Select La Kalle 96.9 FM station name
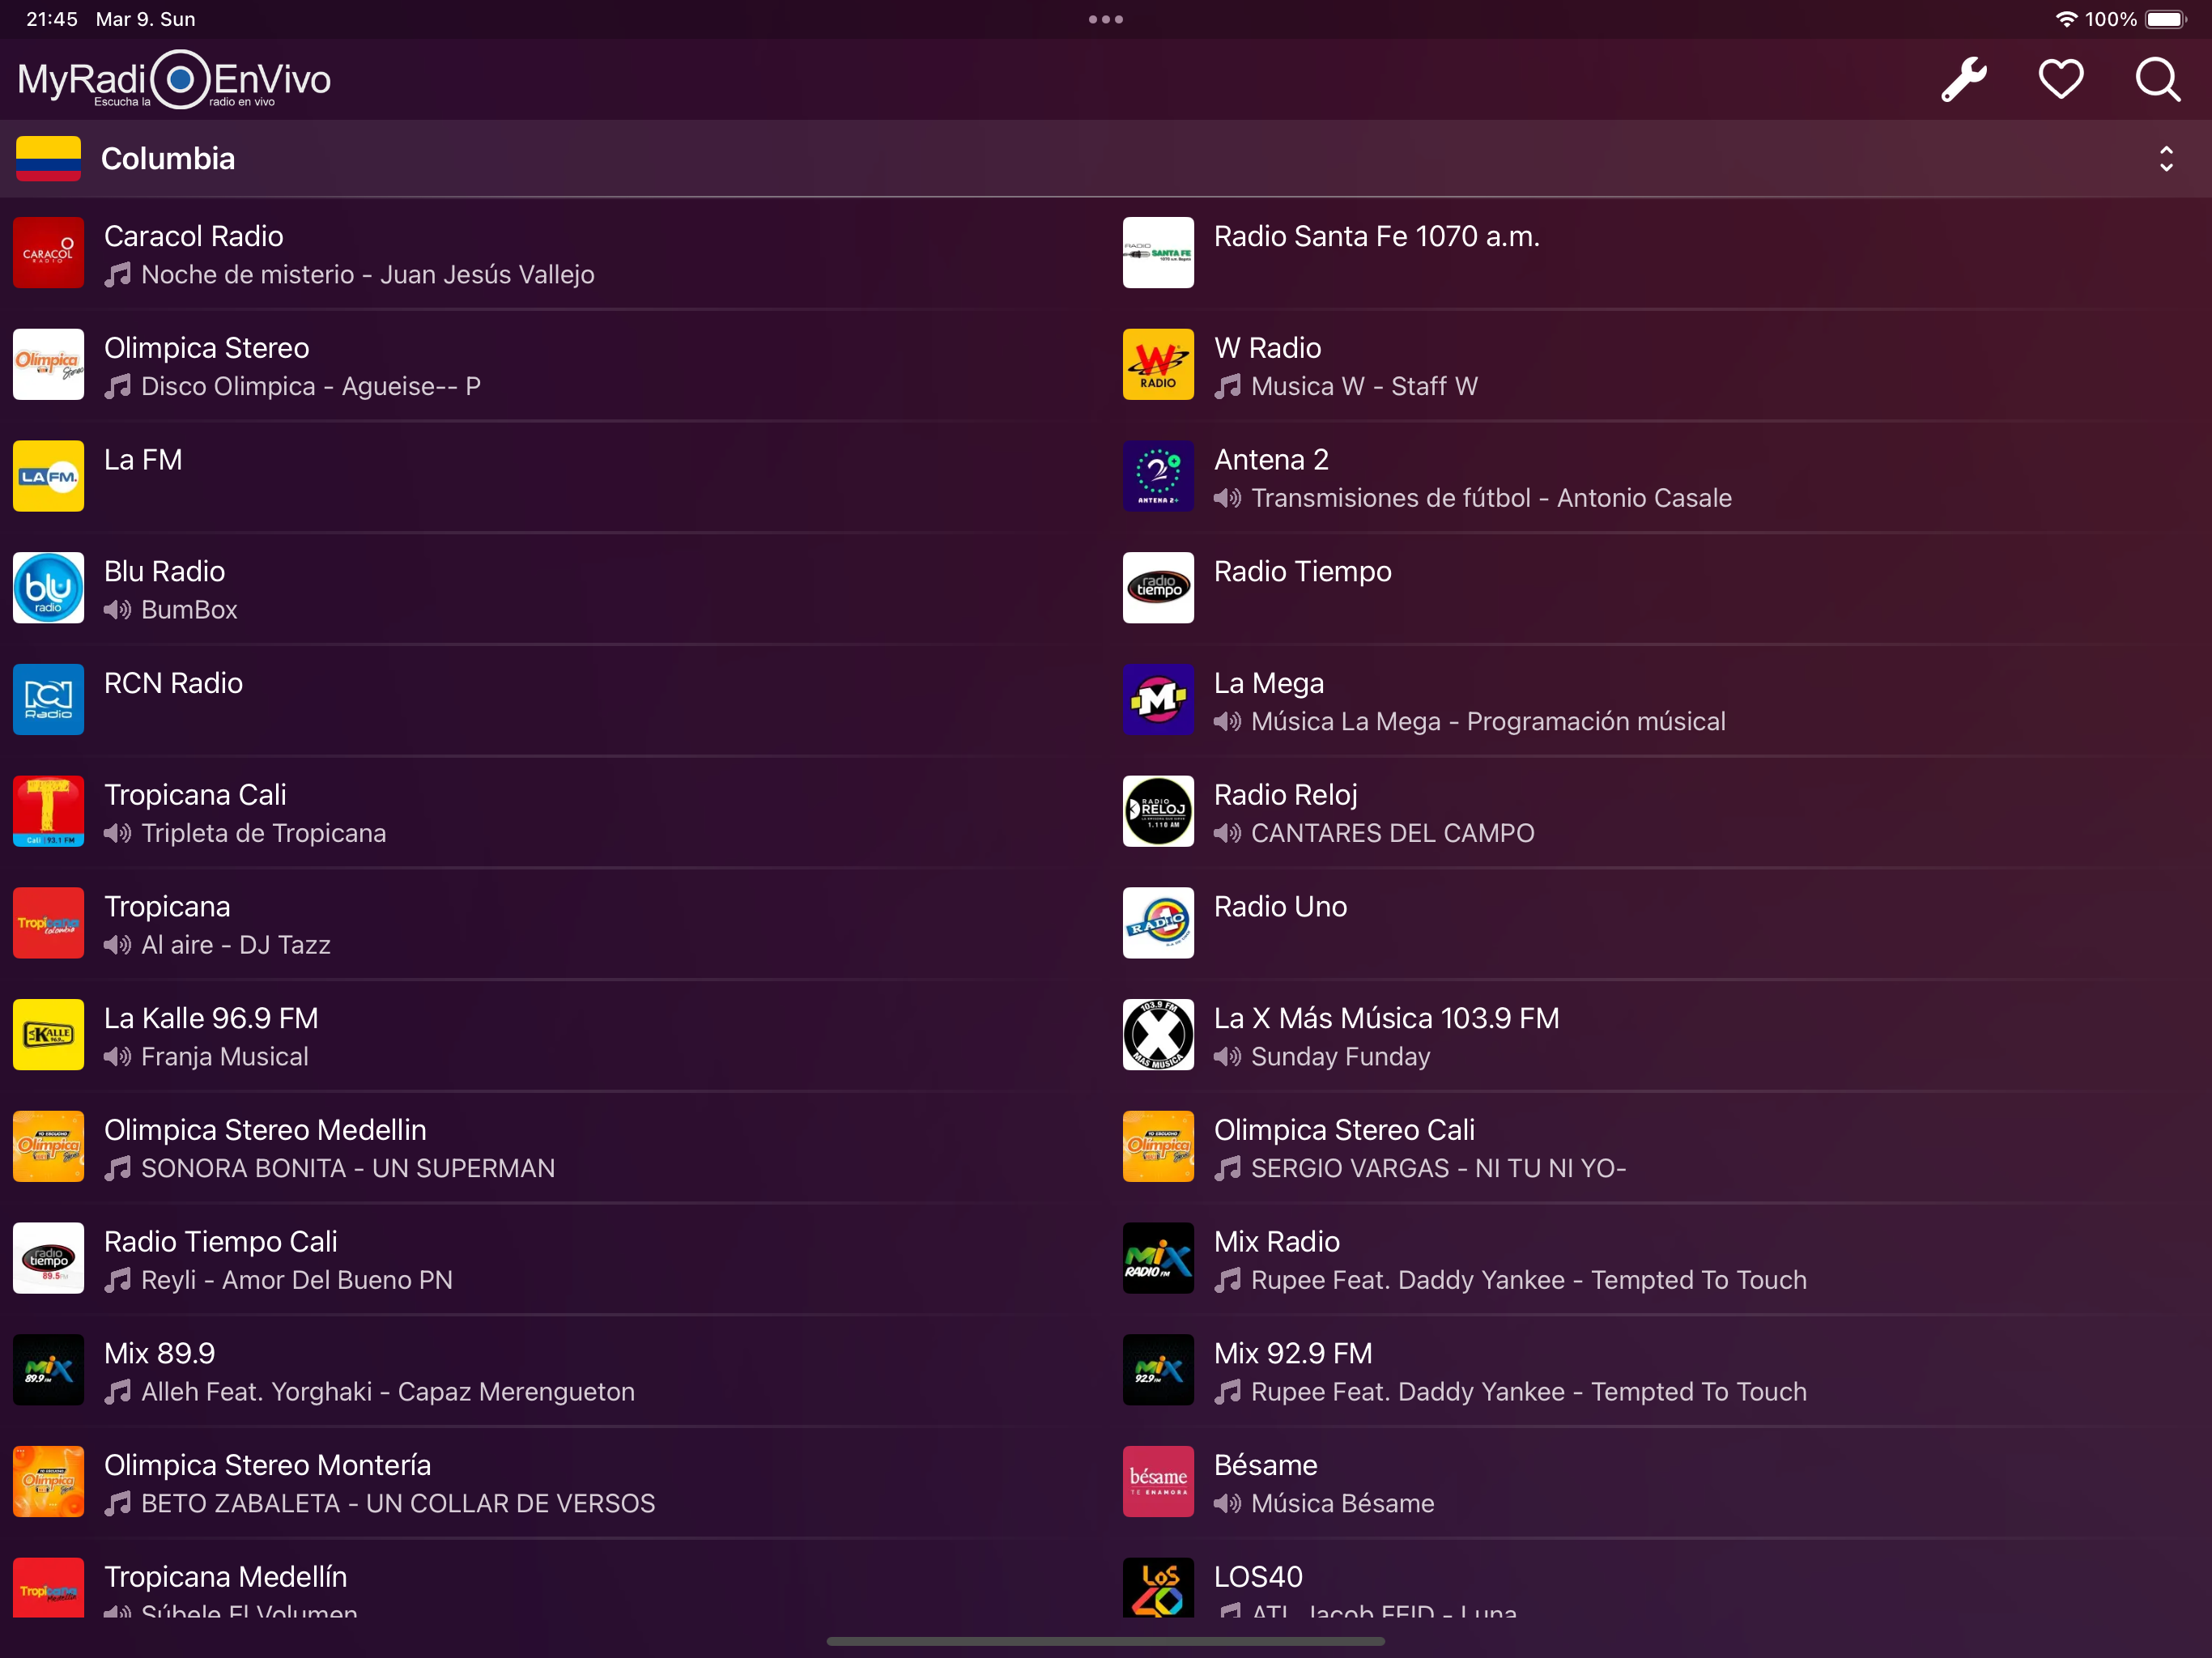Viewport: 2212px width, 1658px height. point(211,1018)
